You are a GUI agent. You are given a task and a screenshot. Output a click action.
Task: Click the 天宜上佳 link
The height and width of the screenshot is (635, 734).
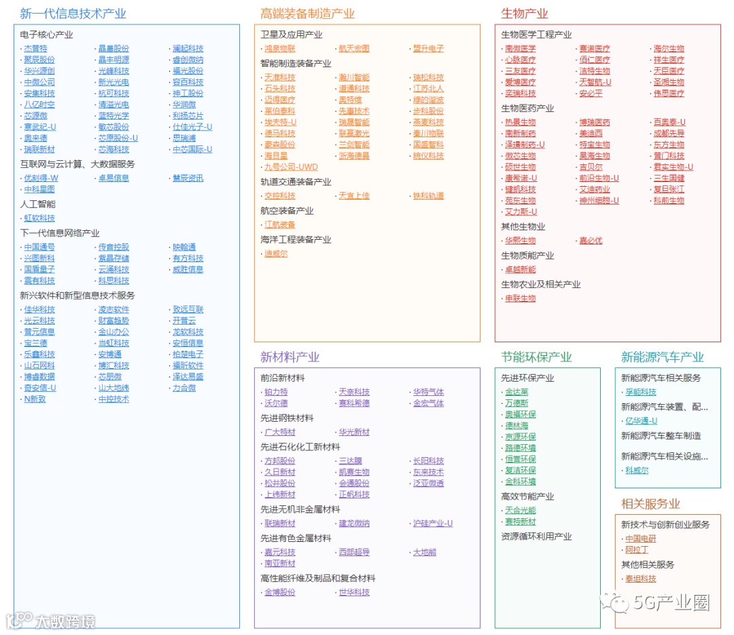354,196
